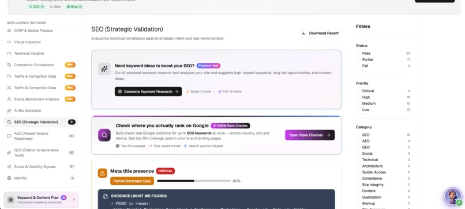Click the arrow icon on Keyword & Content Plan
This screenshot has width=465, height=209.
pyautogui.click(x=73, y=200)
